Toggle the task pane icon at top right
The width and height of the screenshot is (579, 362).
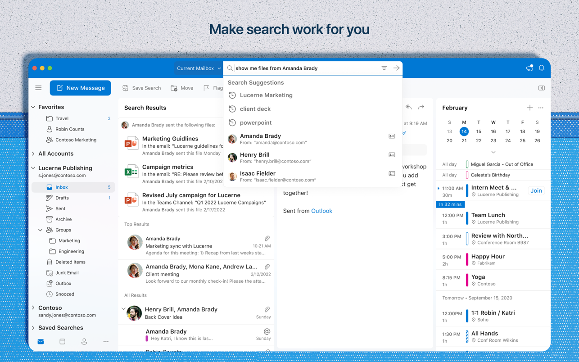[x=542, y=88]
